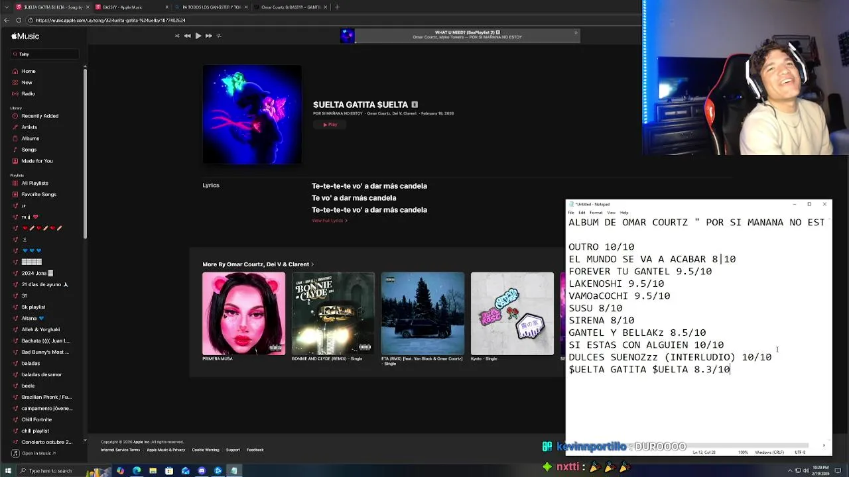Open the Support footer link

click(233, 450)
